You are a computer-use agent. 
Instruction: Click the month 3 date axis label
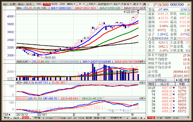click(x=99, y=115)
